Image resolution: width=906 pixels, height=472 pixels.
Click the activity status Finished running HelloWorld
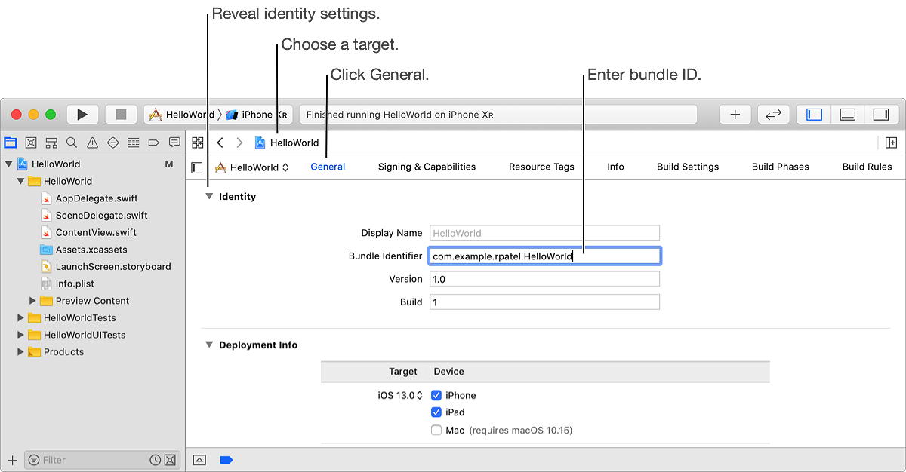[x=498, y=115]
